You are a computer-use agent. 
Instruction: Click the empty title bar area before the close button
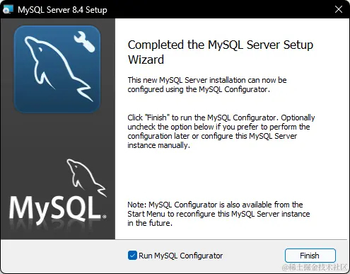pos(219,9)
